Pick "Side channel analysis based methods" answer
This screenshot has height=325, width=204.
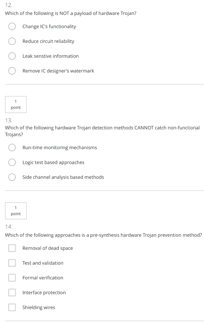pyautogui.click(x=12, y=177)
